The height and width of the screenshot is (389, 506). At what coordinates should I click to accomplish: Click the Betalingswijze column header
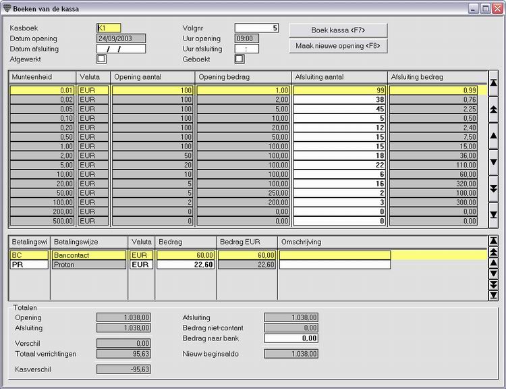click(x=89, y=242)
